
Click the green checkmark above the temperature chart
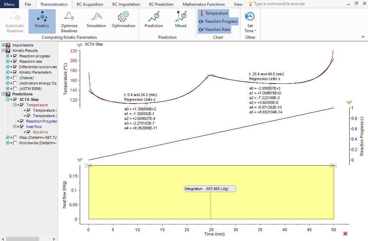[x=80, y=44]
